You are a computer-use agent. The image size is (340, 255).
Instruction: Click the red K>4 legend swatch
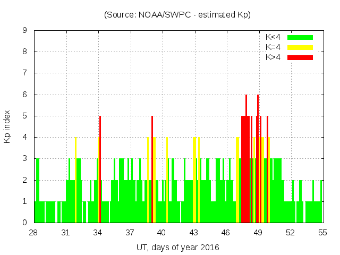coord(300,57)
